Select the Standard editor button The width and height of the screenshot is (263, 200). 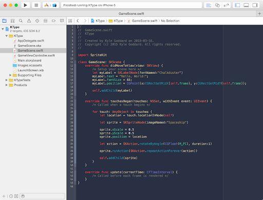coord(209,5)
